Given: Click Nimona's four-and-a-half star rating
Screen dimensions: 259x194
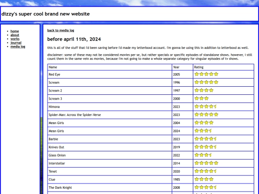Looking at the screenshot, I should point(205,106).
